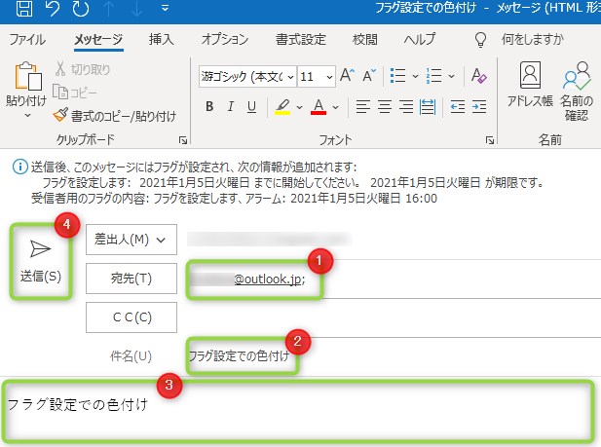Decrease indent icon
The height and width of the screenshot is (447, 601).
(458, 106)
